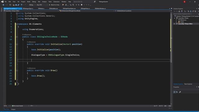Viewport: 199px width, 112px height.
Task: Open the Build menu
Action: tap(29, 2)
